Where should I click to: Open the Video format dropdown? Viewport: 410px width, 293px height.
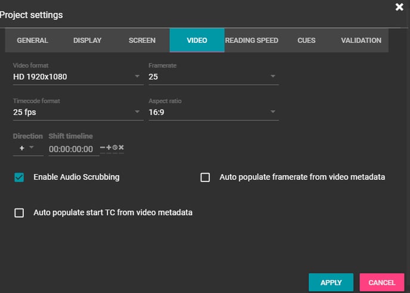[77, 77]
